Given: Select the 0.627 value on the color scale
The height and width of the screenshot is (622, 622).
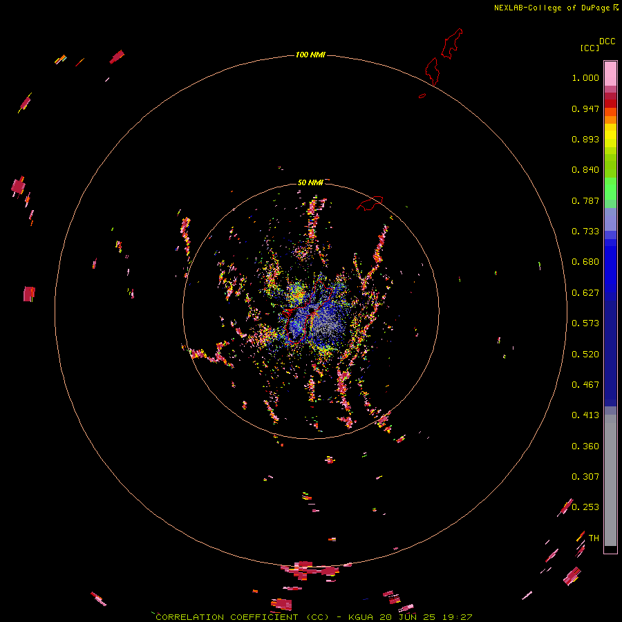Looking at the screenshot, I should [x=585, y=293].
